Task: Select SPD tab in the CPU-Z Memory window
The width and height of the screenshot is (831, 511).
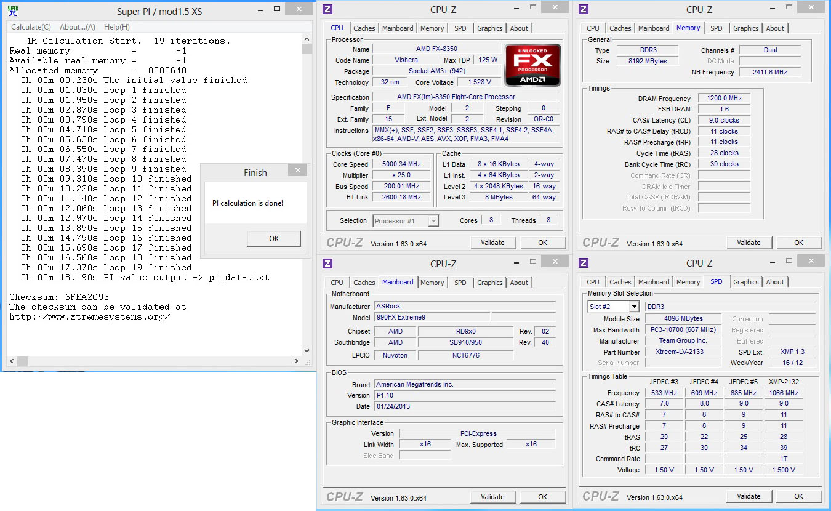Action: point(717,28)
